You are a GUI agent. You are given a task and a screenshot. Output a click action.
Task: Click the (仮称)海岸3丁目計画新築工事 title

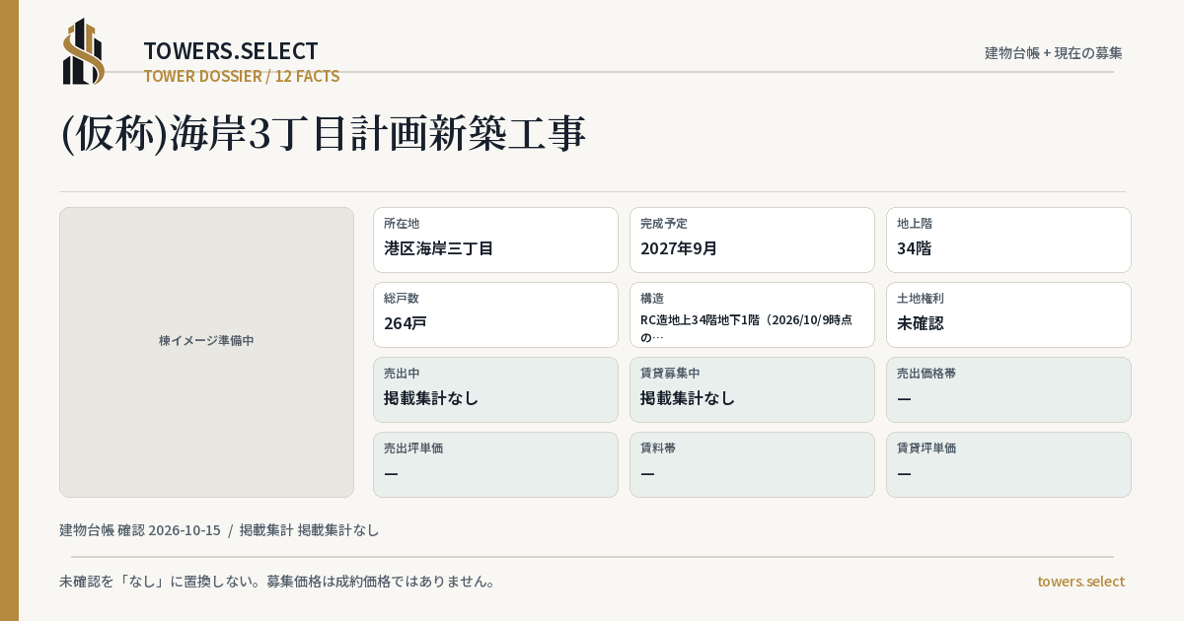tap(324, 134)
